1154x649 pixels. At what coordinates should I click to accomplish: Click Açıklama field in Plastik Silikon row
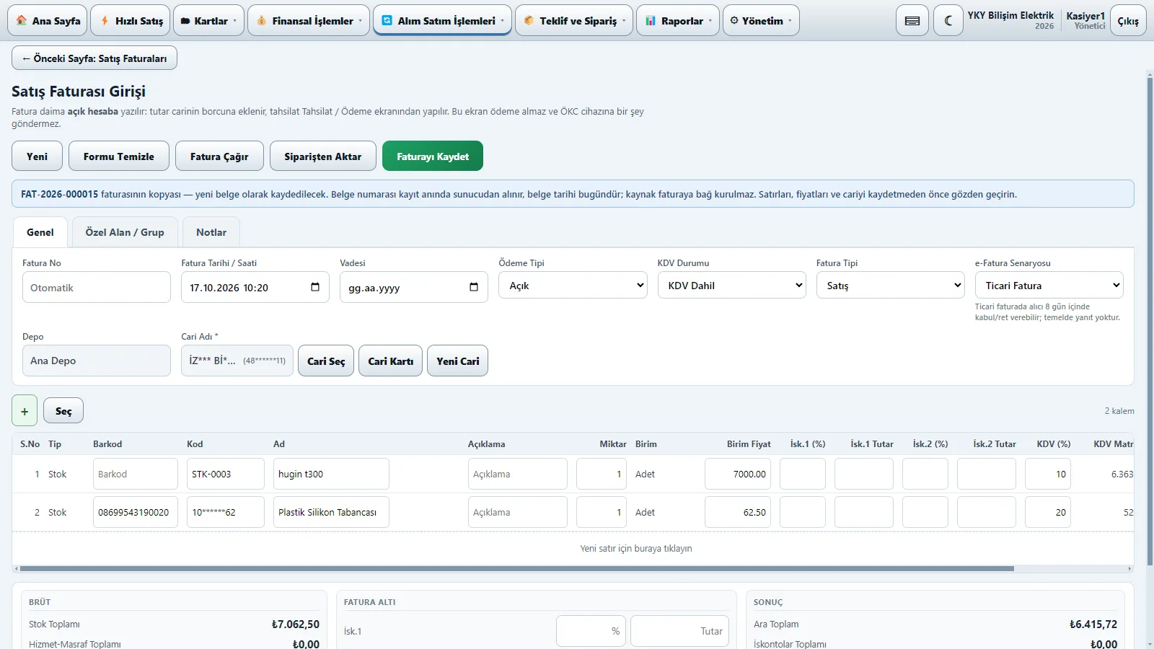pyautogui.click(x=518, y=512)
